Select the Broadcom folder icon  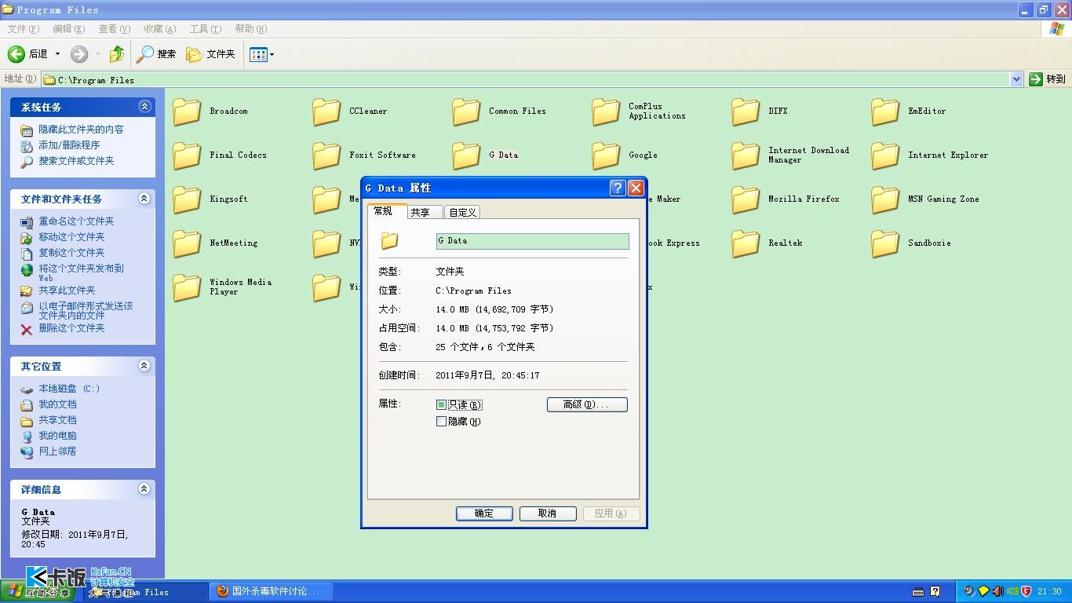click(x=187, y=111)
